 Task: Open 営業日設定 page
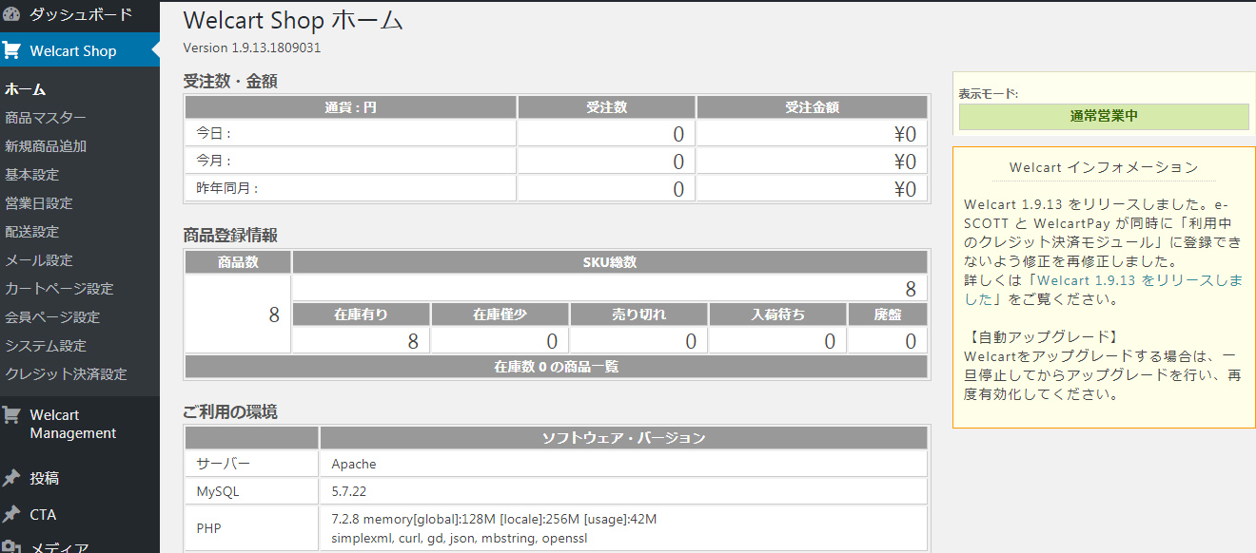click(x=39, y=203)
